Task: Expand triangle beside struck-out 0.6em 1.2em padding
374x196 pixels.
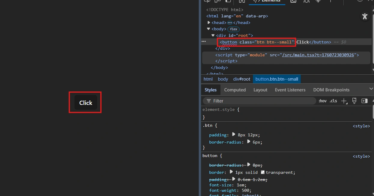Action: (x=234, y=179)
